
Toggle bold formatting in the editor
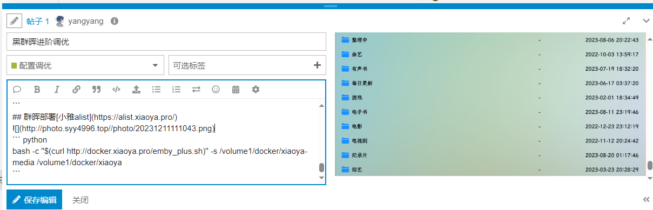[37, 90]
